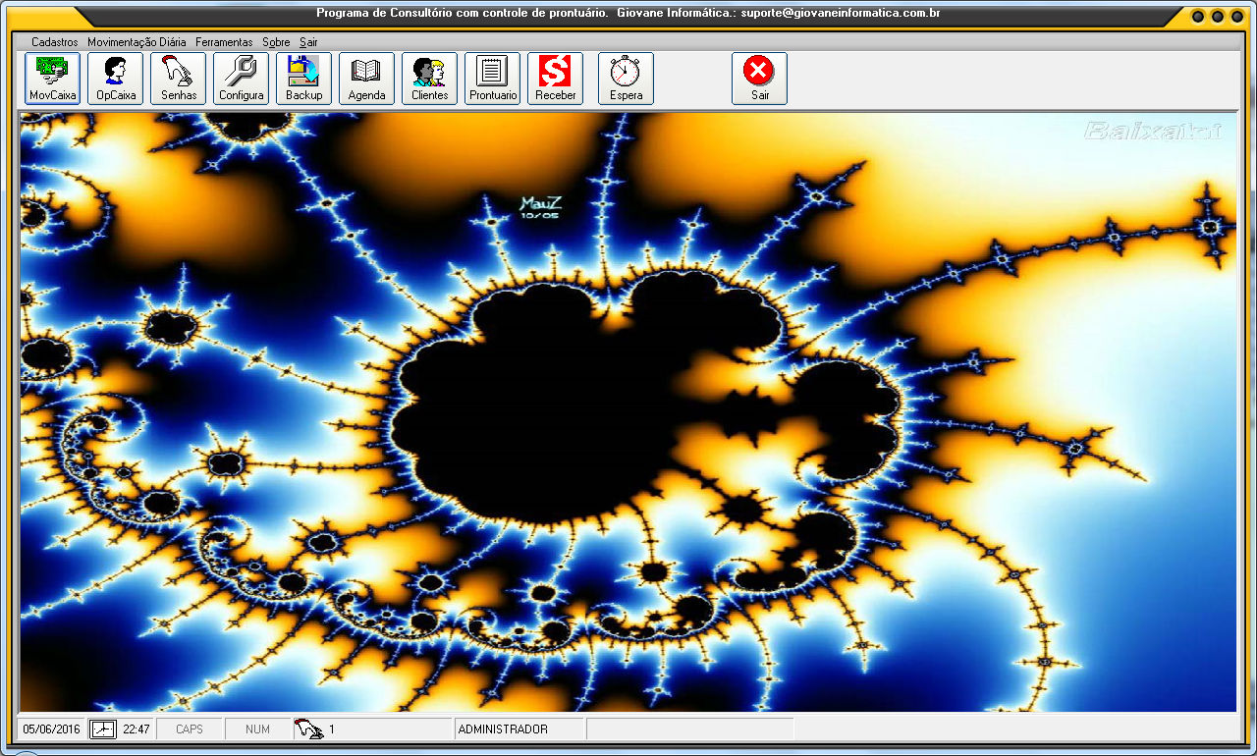Click the clock icon in status bar
Viewport: 1257px width, 756px height.
(x=102, y=729)
